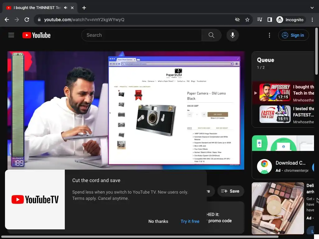Click Try it free in the promo
Image resolution: width=319 pixels, height=239 pixels.
coord(190,221)
